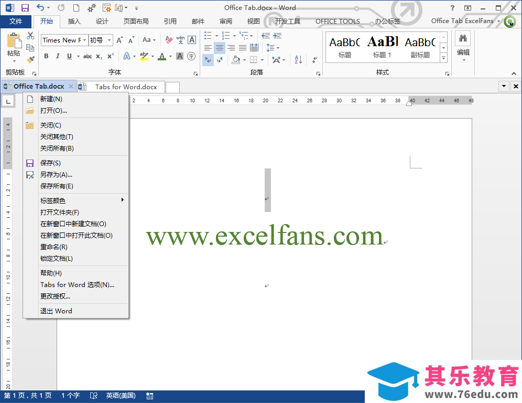This screenshot has width=522, height=403.
Task: Toggle justify alignment
Action: (x=243, y=48)
